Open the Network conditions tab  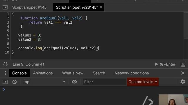pyautogui.click(x=132, y=73)
